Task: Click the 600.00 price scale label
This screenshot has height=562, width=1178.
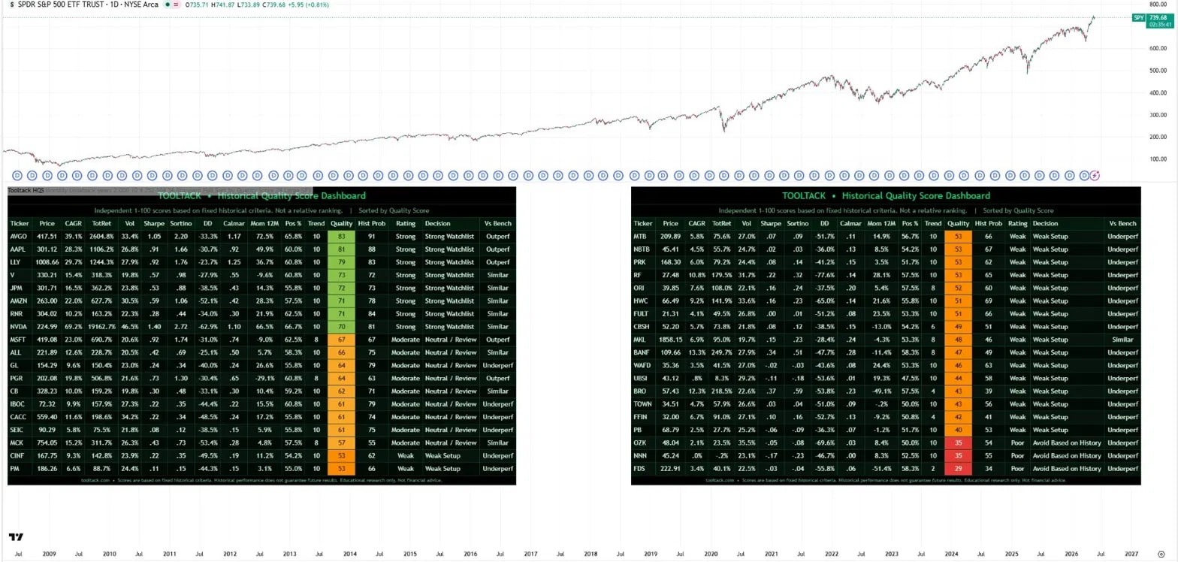Action: click(1156, 48)
